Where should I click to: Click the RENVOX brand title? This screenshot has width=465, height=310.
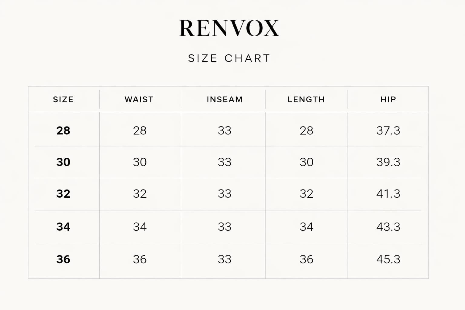coord(229,28)
